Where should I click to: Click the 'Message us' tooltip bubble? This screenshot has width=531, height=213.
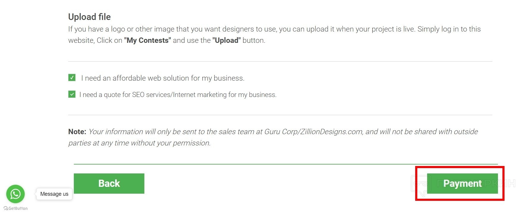click(54, 194)
